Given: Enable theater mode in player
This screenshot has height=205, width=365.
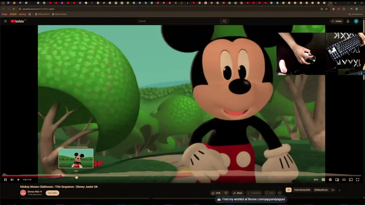Looking at the screenshot, I should coord(344,180).
